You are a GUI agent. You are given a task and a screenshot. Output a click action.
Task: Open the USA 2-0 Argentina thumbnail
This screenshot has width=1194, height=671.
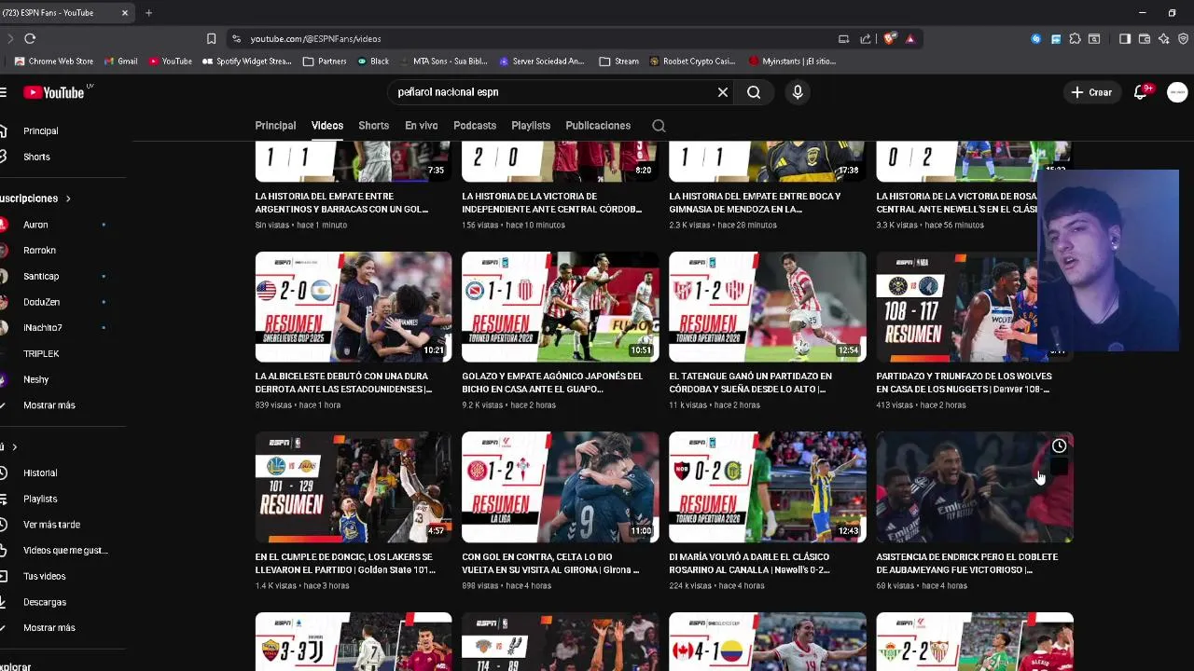tap(354, 307)
